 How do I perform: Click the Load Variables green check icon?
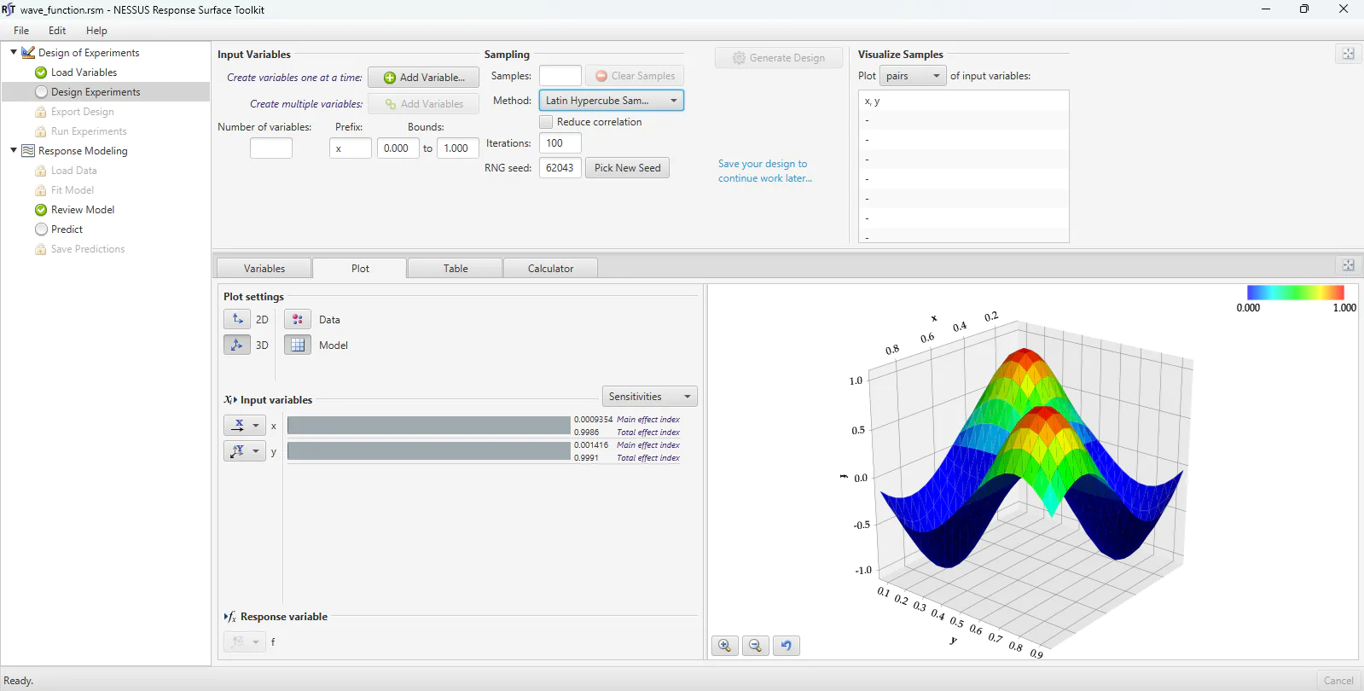[41, 73]
